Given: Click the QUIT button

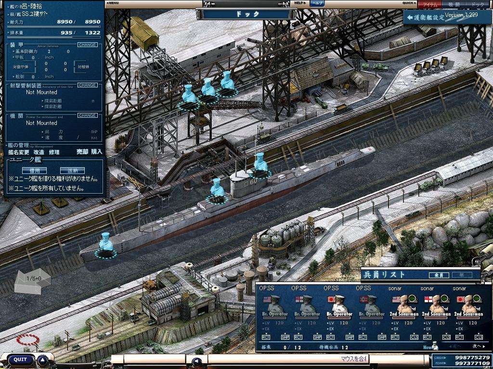Looking at the screenshot, I should pos(20,359).
